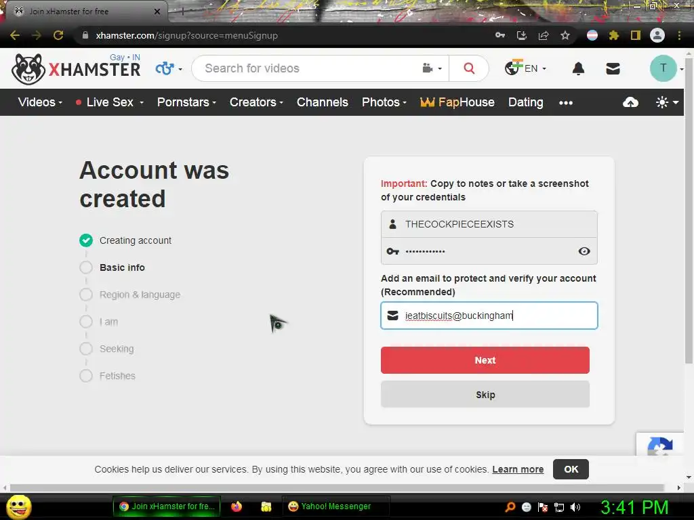Close the Join xHamster browser tab
Viewport: 694px width, 520px height.
[157, 12]
